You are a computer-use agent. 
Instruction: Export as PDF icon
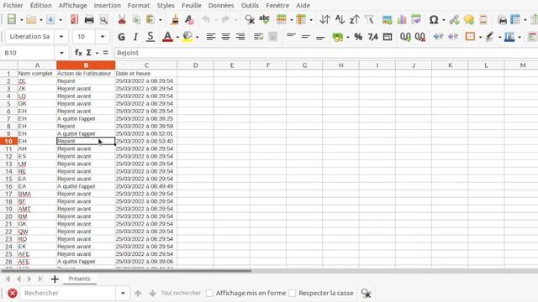74,19
